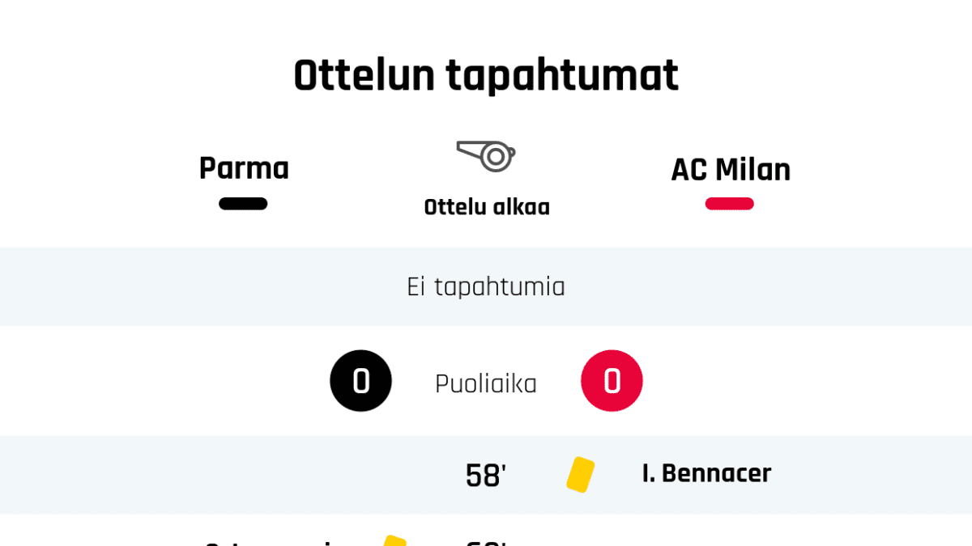Click the Ottelun tapahtumat heading
The width and height of the screenshot is (972, 546).
[486, 76]
